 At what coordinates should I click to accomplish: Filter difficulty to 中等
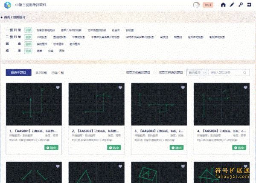pyautogui.click(x=51, y=51)
